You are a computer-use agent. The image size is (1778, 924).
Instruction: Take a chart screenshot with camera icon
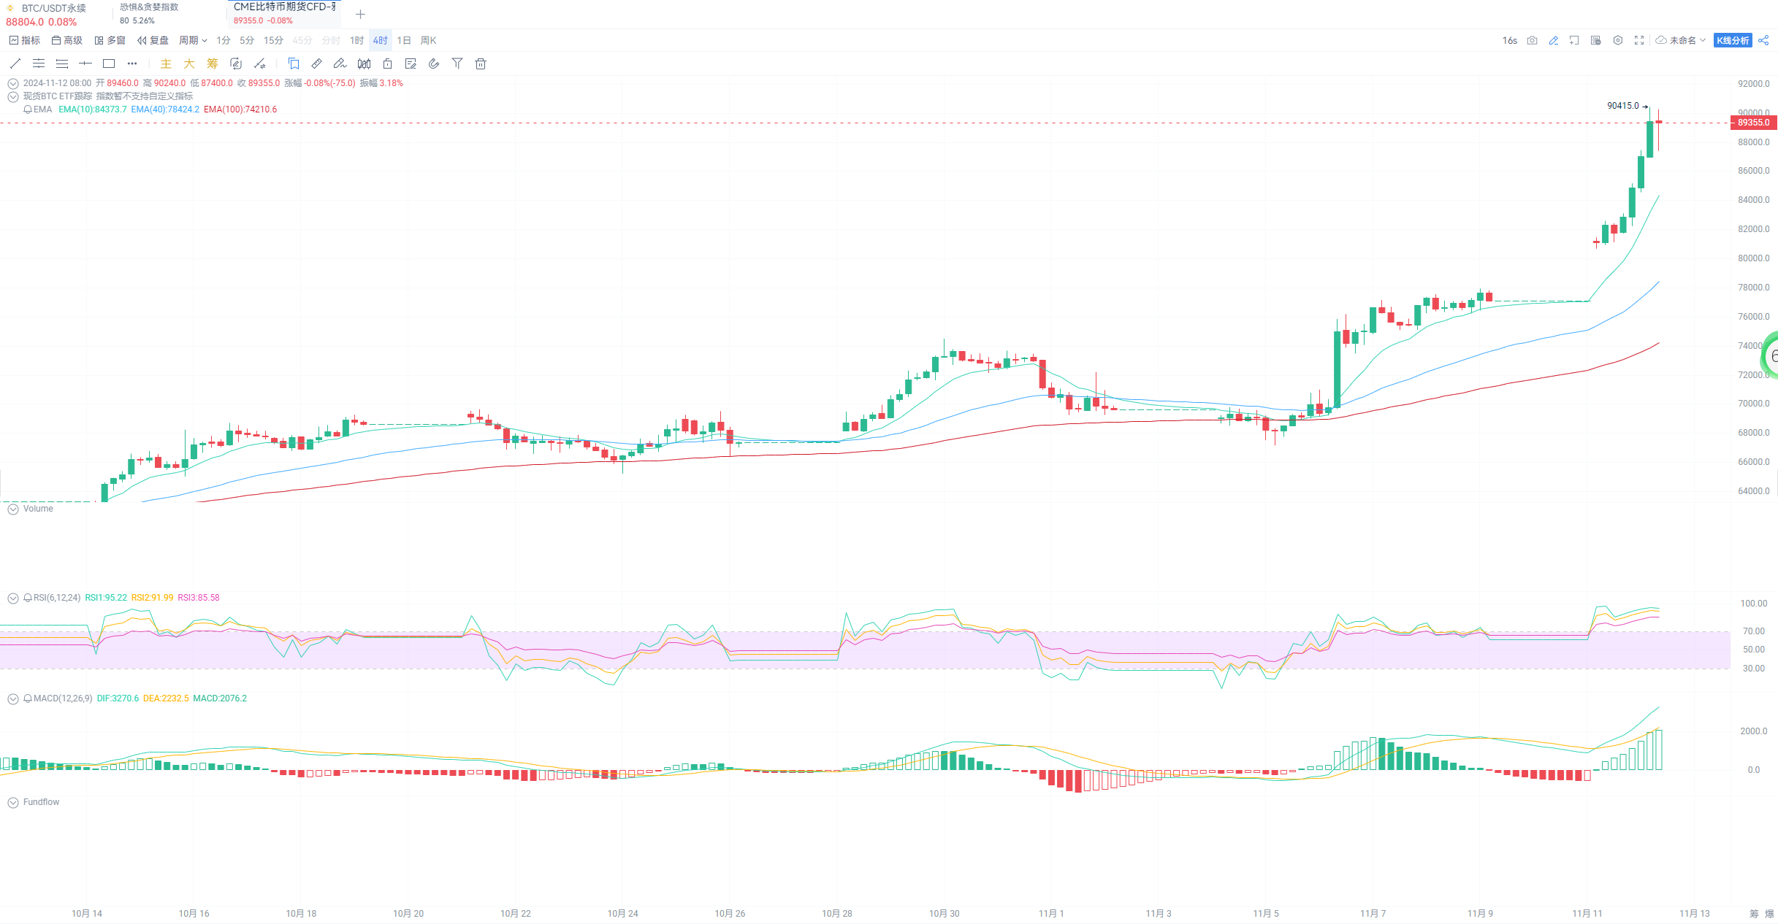pyautogui.click(x=1533, y=40)
